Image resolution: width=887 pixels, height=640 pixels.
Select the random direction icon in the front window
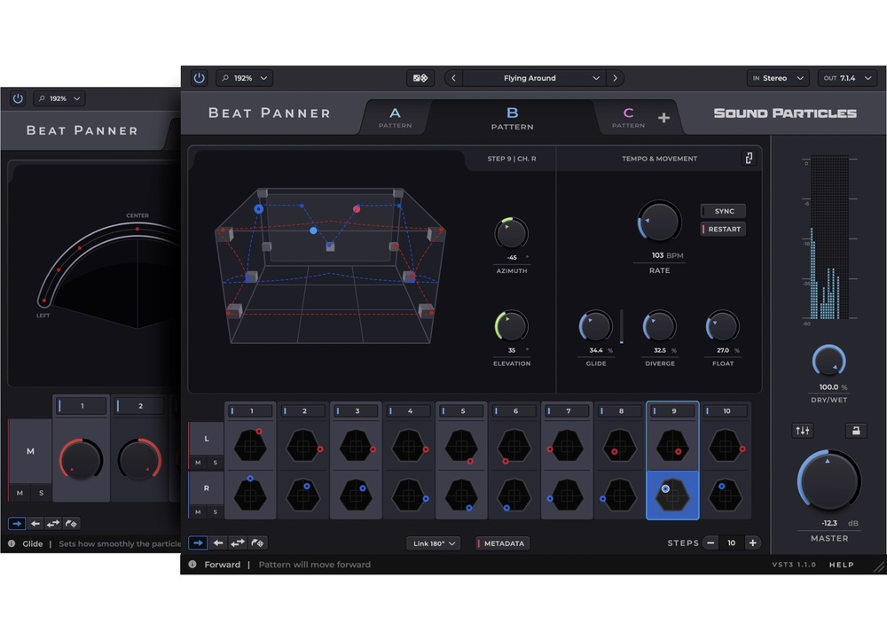tap(257, 542)
